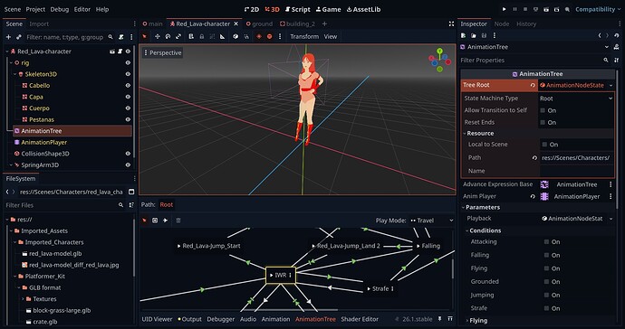
Task: Open Play Mode Travel dropdown
Action: point(432,221)
